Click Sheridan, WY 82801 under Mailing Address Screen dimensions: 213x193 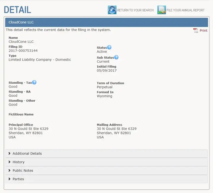(114, 133)
